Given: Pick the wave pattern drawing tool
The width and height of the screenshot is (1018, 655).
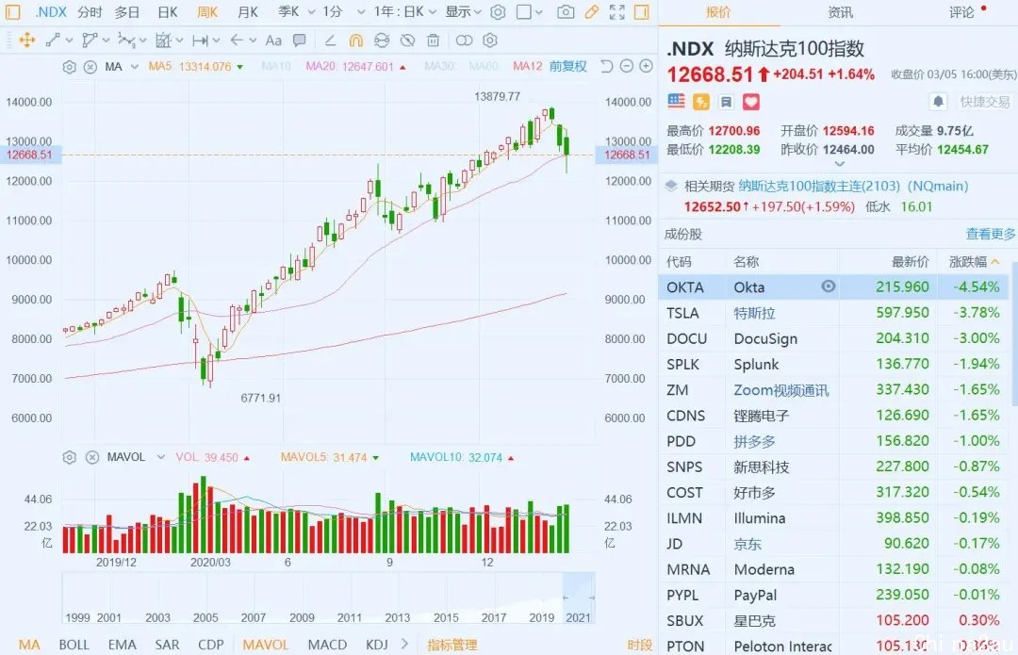Looking at the screenshot, I should (126, 41).
